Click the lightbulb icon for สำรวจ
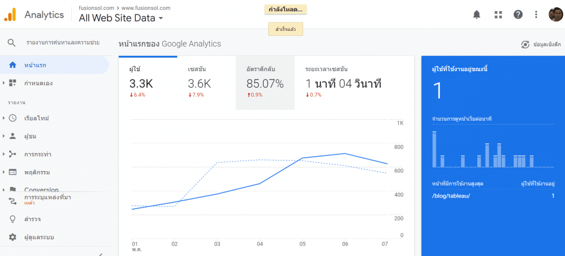Screen dimensions: 565x256 [13, 219]
